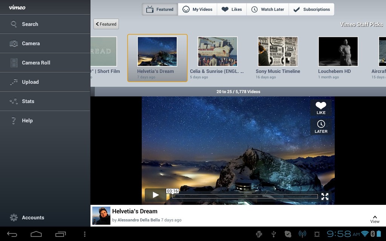This screenshot has height=241, width=386.
Task: Click the Help menu label
Action: 27,120
